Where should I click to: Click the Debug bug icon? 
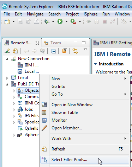point(47,21)
